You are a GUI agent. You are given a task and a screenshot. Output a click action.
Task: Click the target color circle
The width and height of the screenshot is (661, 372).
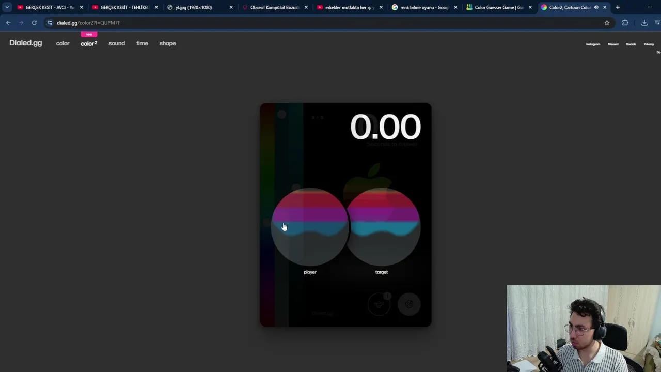pyautogui.click(x=382, y=227)
